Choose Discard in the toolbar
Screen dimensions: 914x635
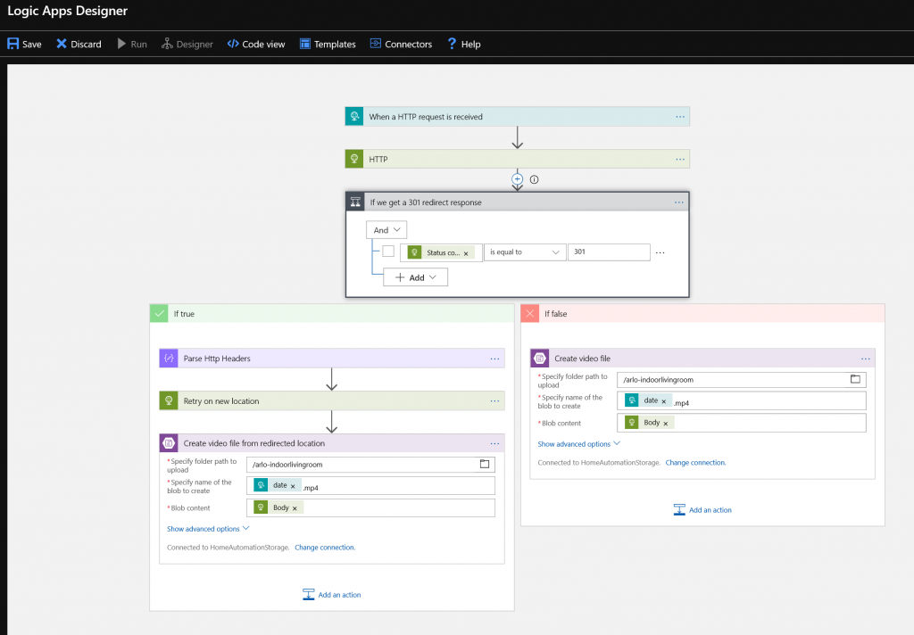79,44
